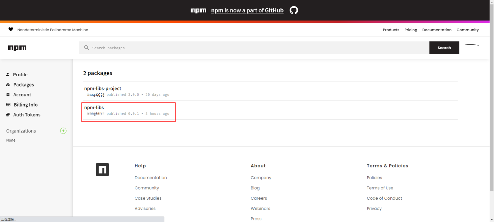Click publisher name under npm-libs-project
This screenshot has width=494, height=222.
click(96, 95)
